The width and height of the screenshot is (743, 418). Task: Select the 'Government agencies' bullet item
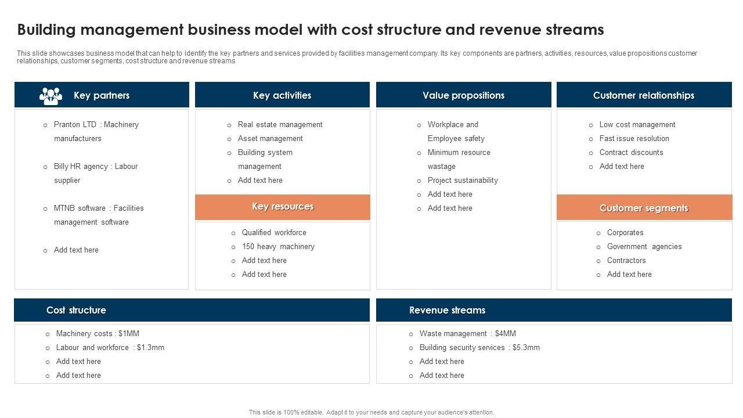tap(644, 247)
